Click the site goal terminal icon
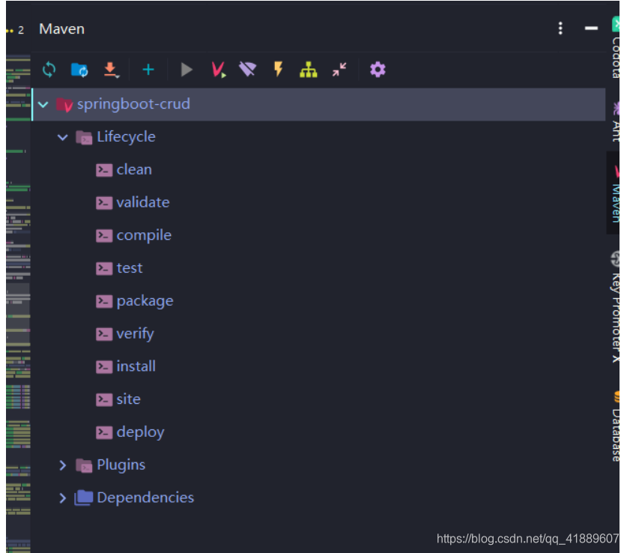 [104, 399]
